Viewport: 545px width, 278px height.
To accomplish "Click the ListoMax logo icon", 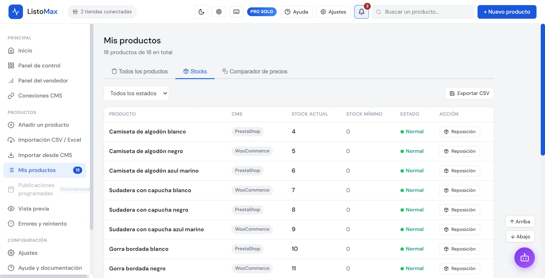I will coord(16,12).
